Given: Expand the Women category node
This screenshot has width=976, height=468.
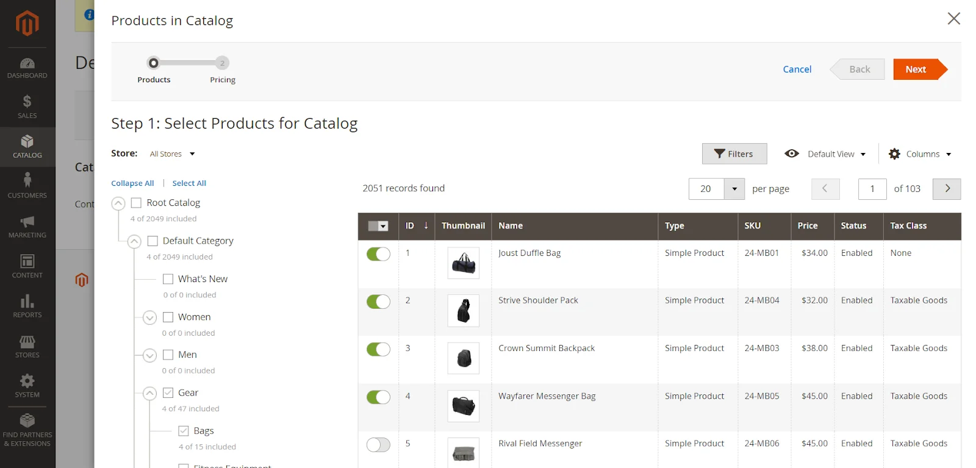Looking at the screenshot, I should pyautogui.click(x=149, y=317).
